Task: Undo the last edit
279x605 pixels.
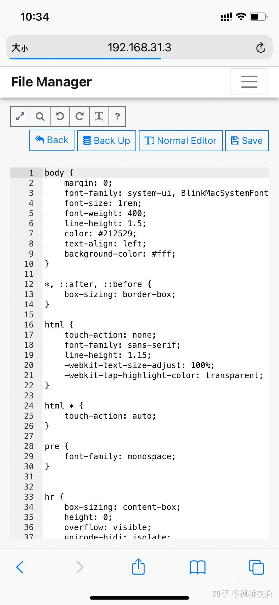Action: tap(60, 116)
